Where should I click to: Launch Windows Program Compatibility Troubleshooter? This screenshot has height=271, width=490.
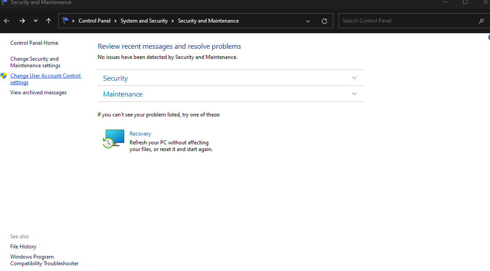44,260
